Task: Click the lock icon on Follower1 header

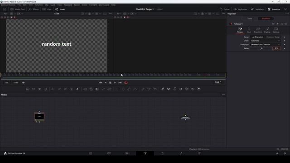Action: click(282, 24)
